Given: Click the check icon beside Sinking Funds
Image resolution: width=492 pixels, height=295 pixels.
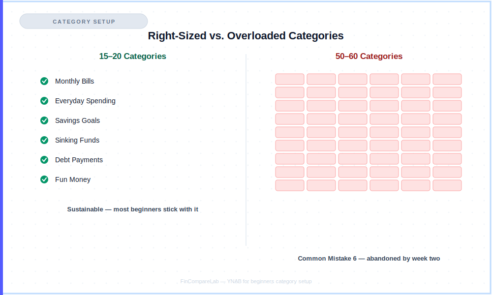Looking at the screenshot, I should 44,140.
